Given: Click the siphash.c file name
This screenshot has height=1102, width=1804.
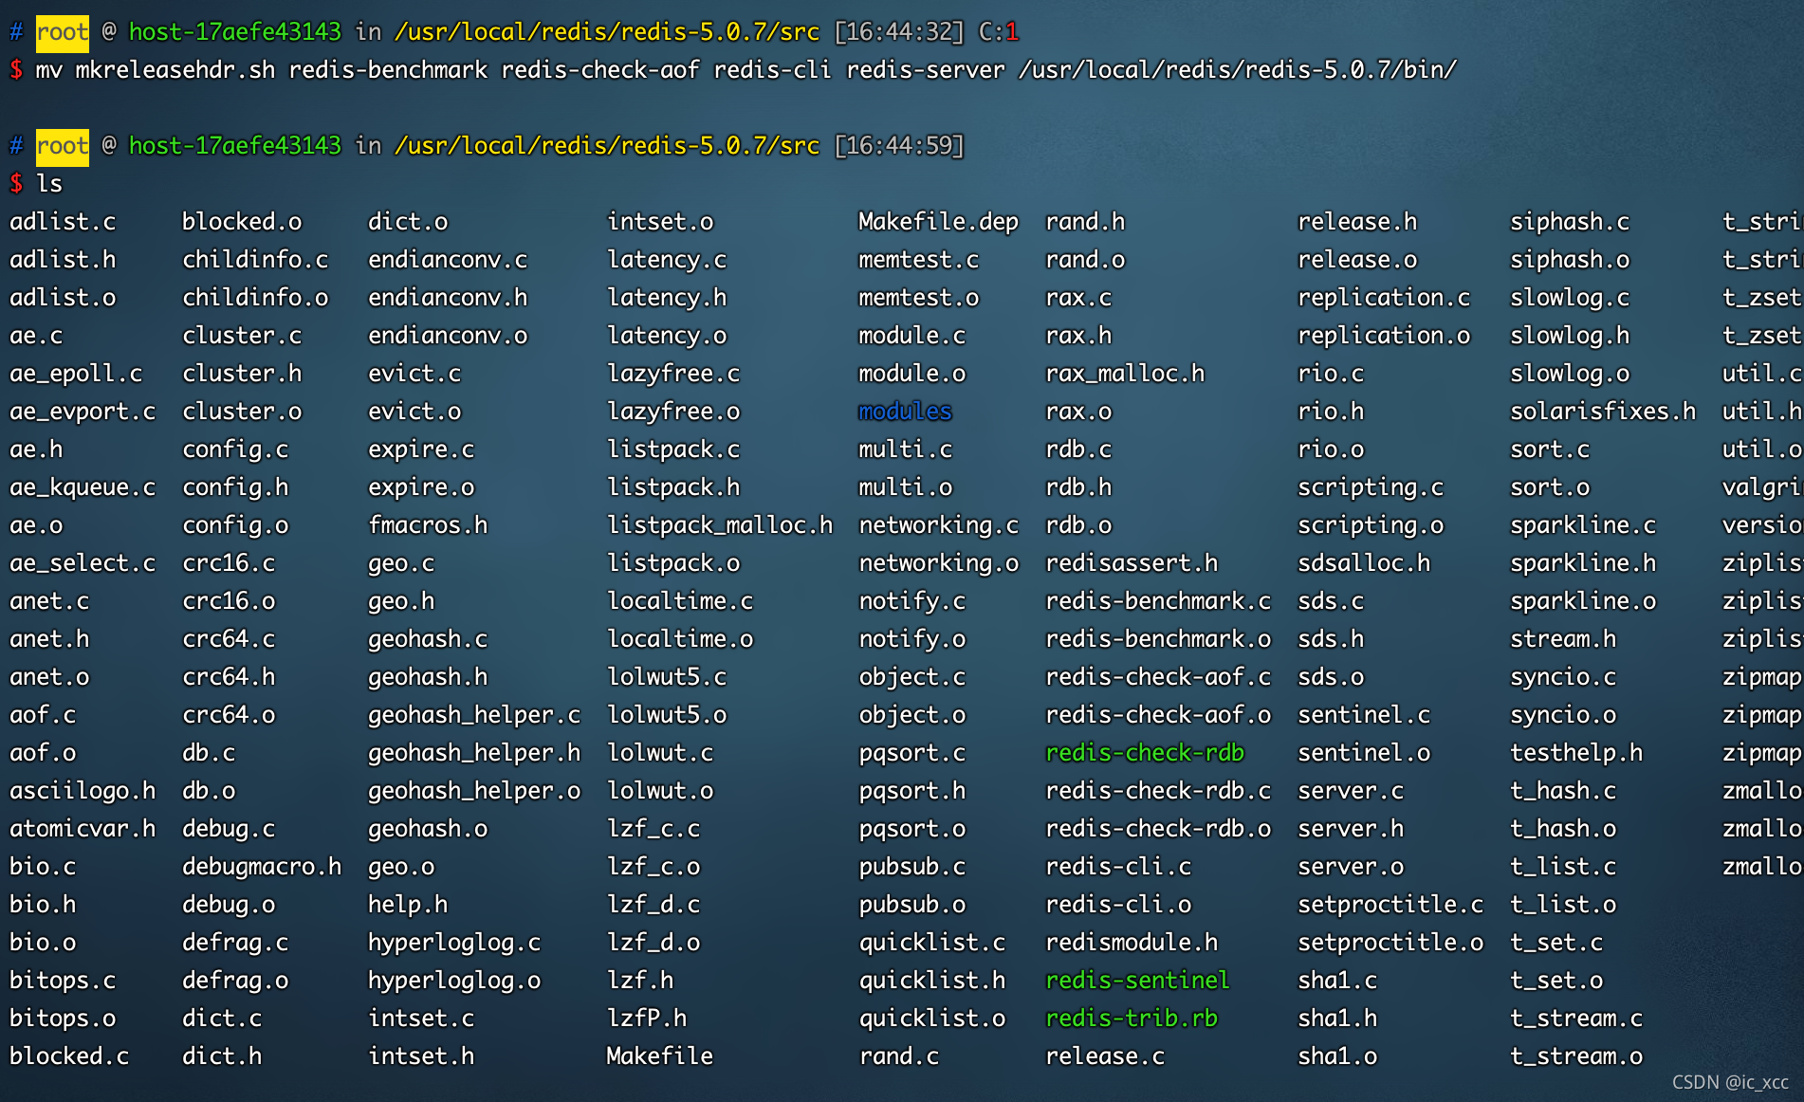Looking at the screenshot, I should pyautogui.click(x=1570, y=222).
